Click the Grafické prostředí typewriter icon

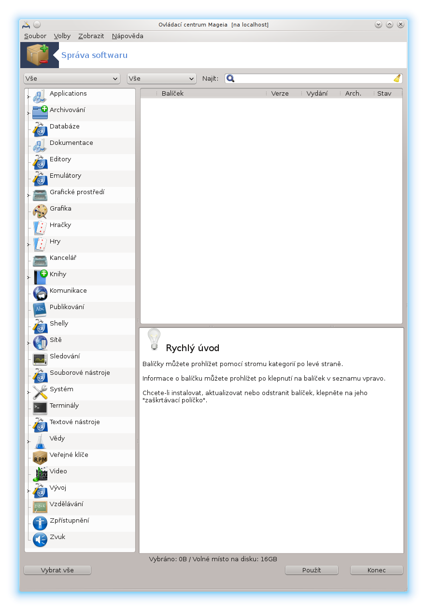point(40,195)
